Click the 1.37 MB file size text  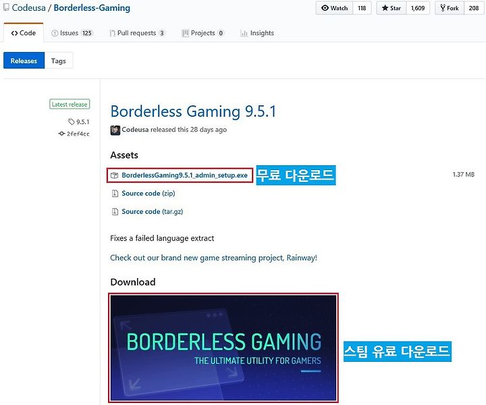(x=463, y=174)
